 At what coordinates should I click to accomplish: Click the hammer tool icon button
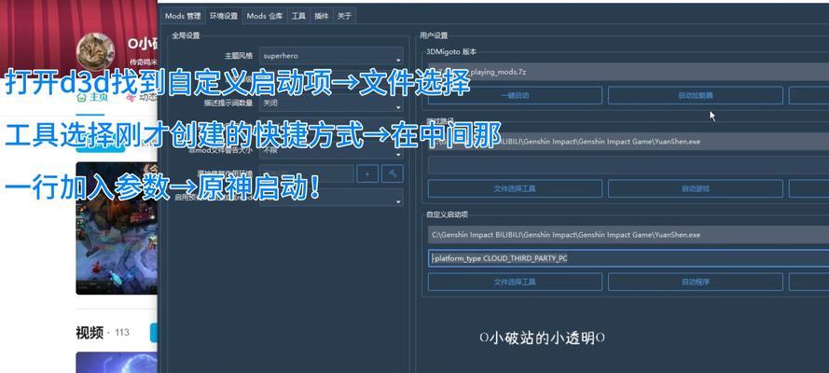click(393, 173)
